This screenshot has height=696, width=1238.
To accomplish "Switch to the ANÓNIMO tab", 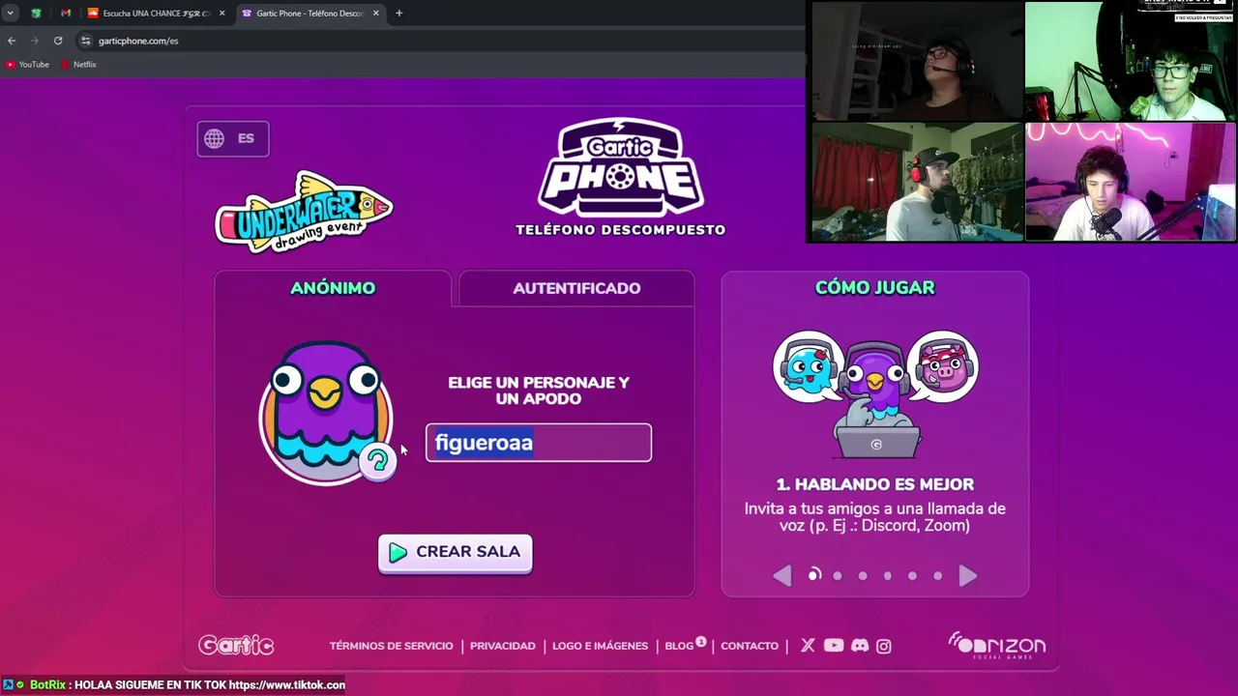I will (x=333, y=288).
